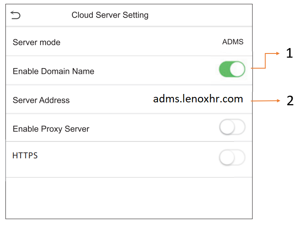Click the number 2 annotation marker
The height and width of the screenshot is (226, 301).
[290, 101]
